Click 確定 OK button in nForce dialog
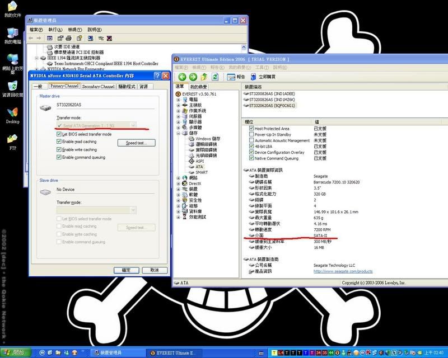This screenshot has height=358, width=448. 127,270
